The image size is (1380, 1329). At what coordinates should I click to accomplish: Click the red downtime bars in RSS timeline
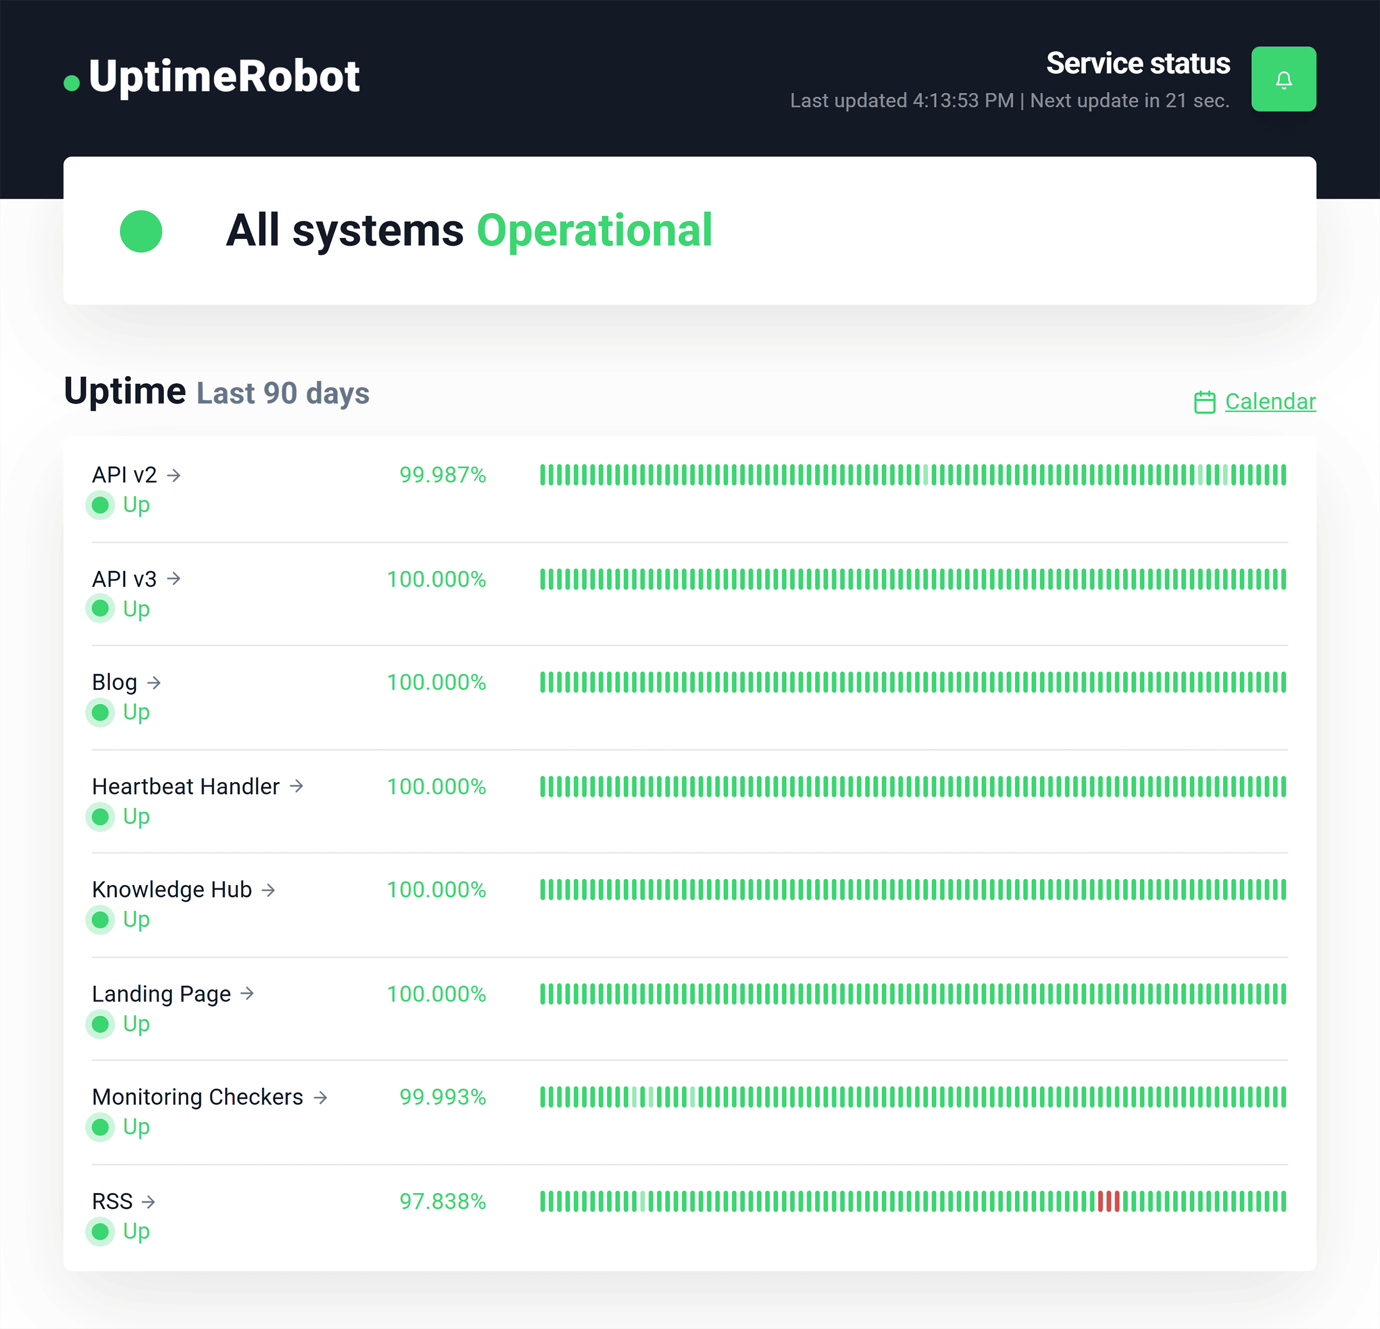tap(1109, 1201)
